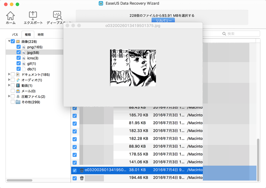Click the db file type icon
The height and width of the screenshot is (188, 266).
24,69
